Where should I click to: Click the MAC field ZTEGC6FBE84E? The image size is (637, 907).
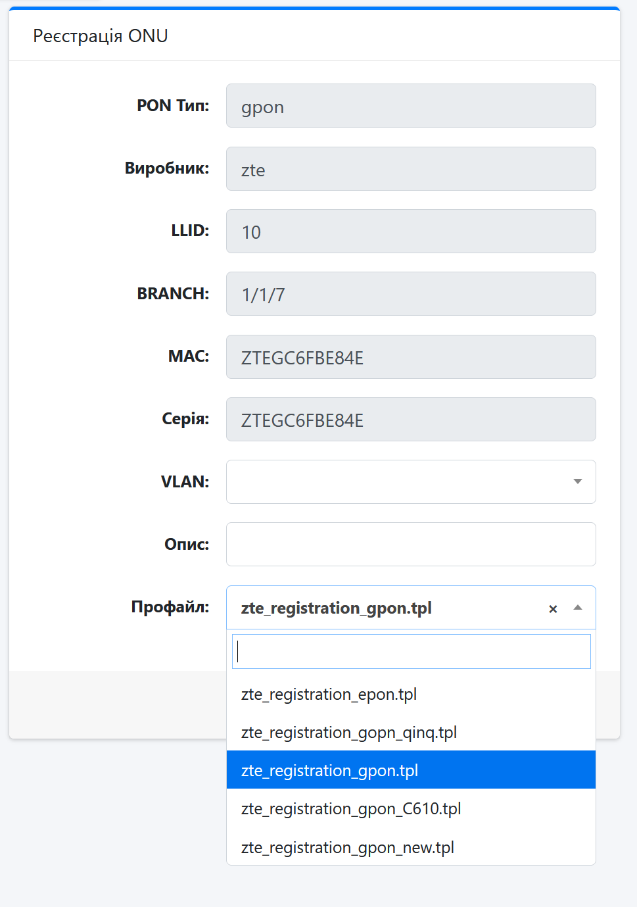tap(411, 357)
